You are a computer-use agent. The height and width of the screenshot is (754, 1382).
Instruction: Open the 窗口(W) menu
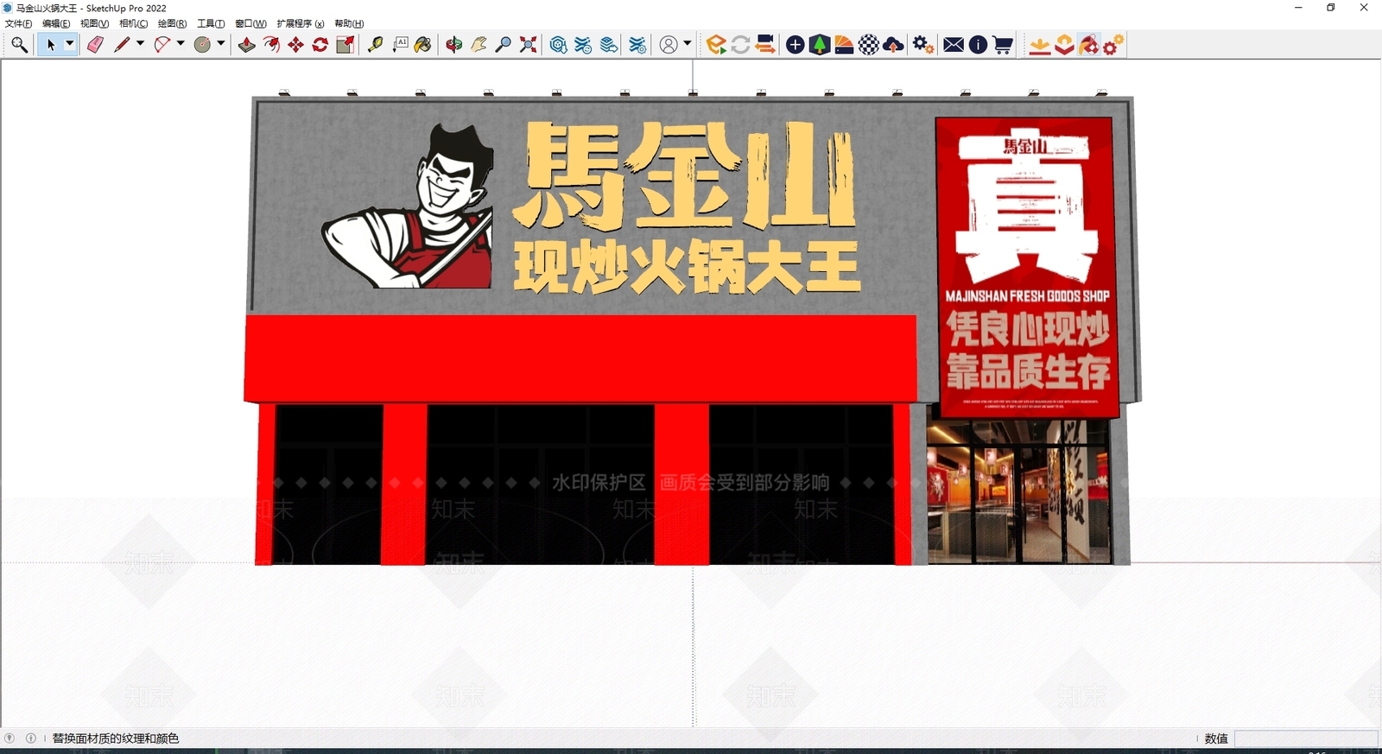(250, 23)
